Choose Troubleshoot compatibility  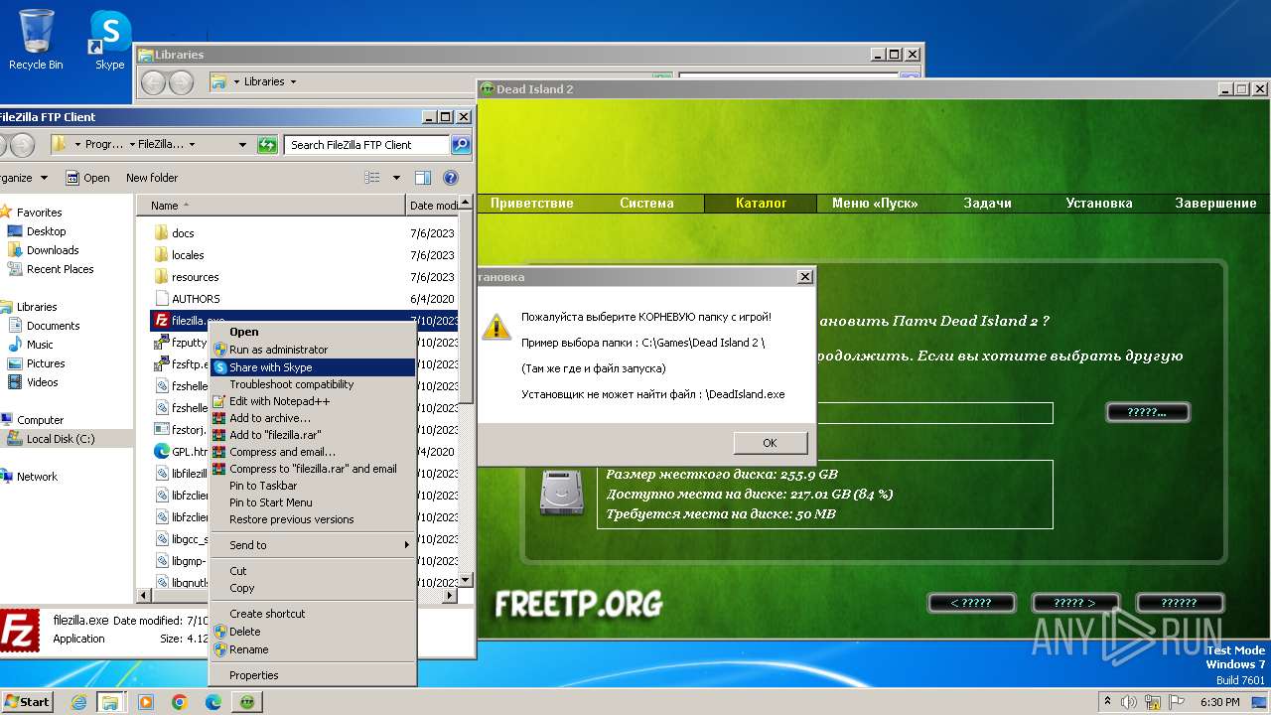(312, 384)
